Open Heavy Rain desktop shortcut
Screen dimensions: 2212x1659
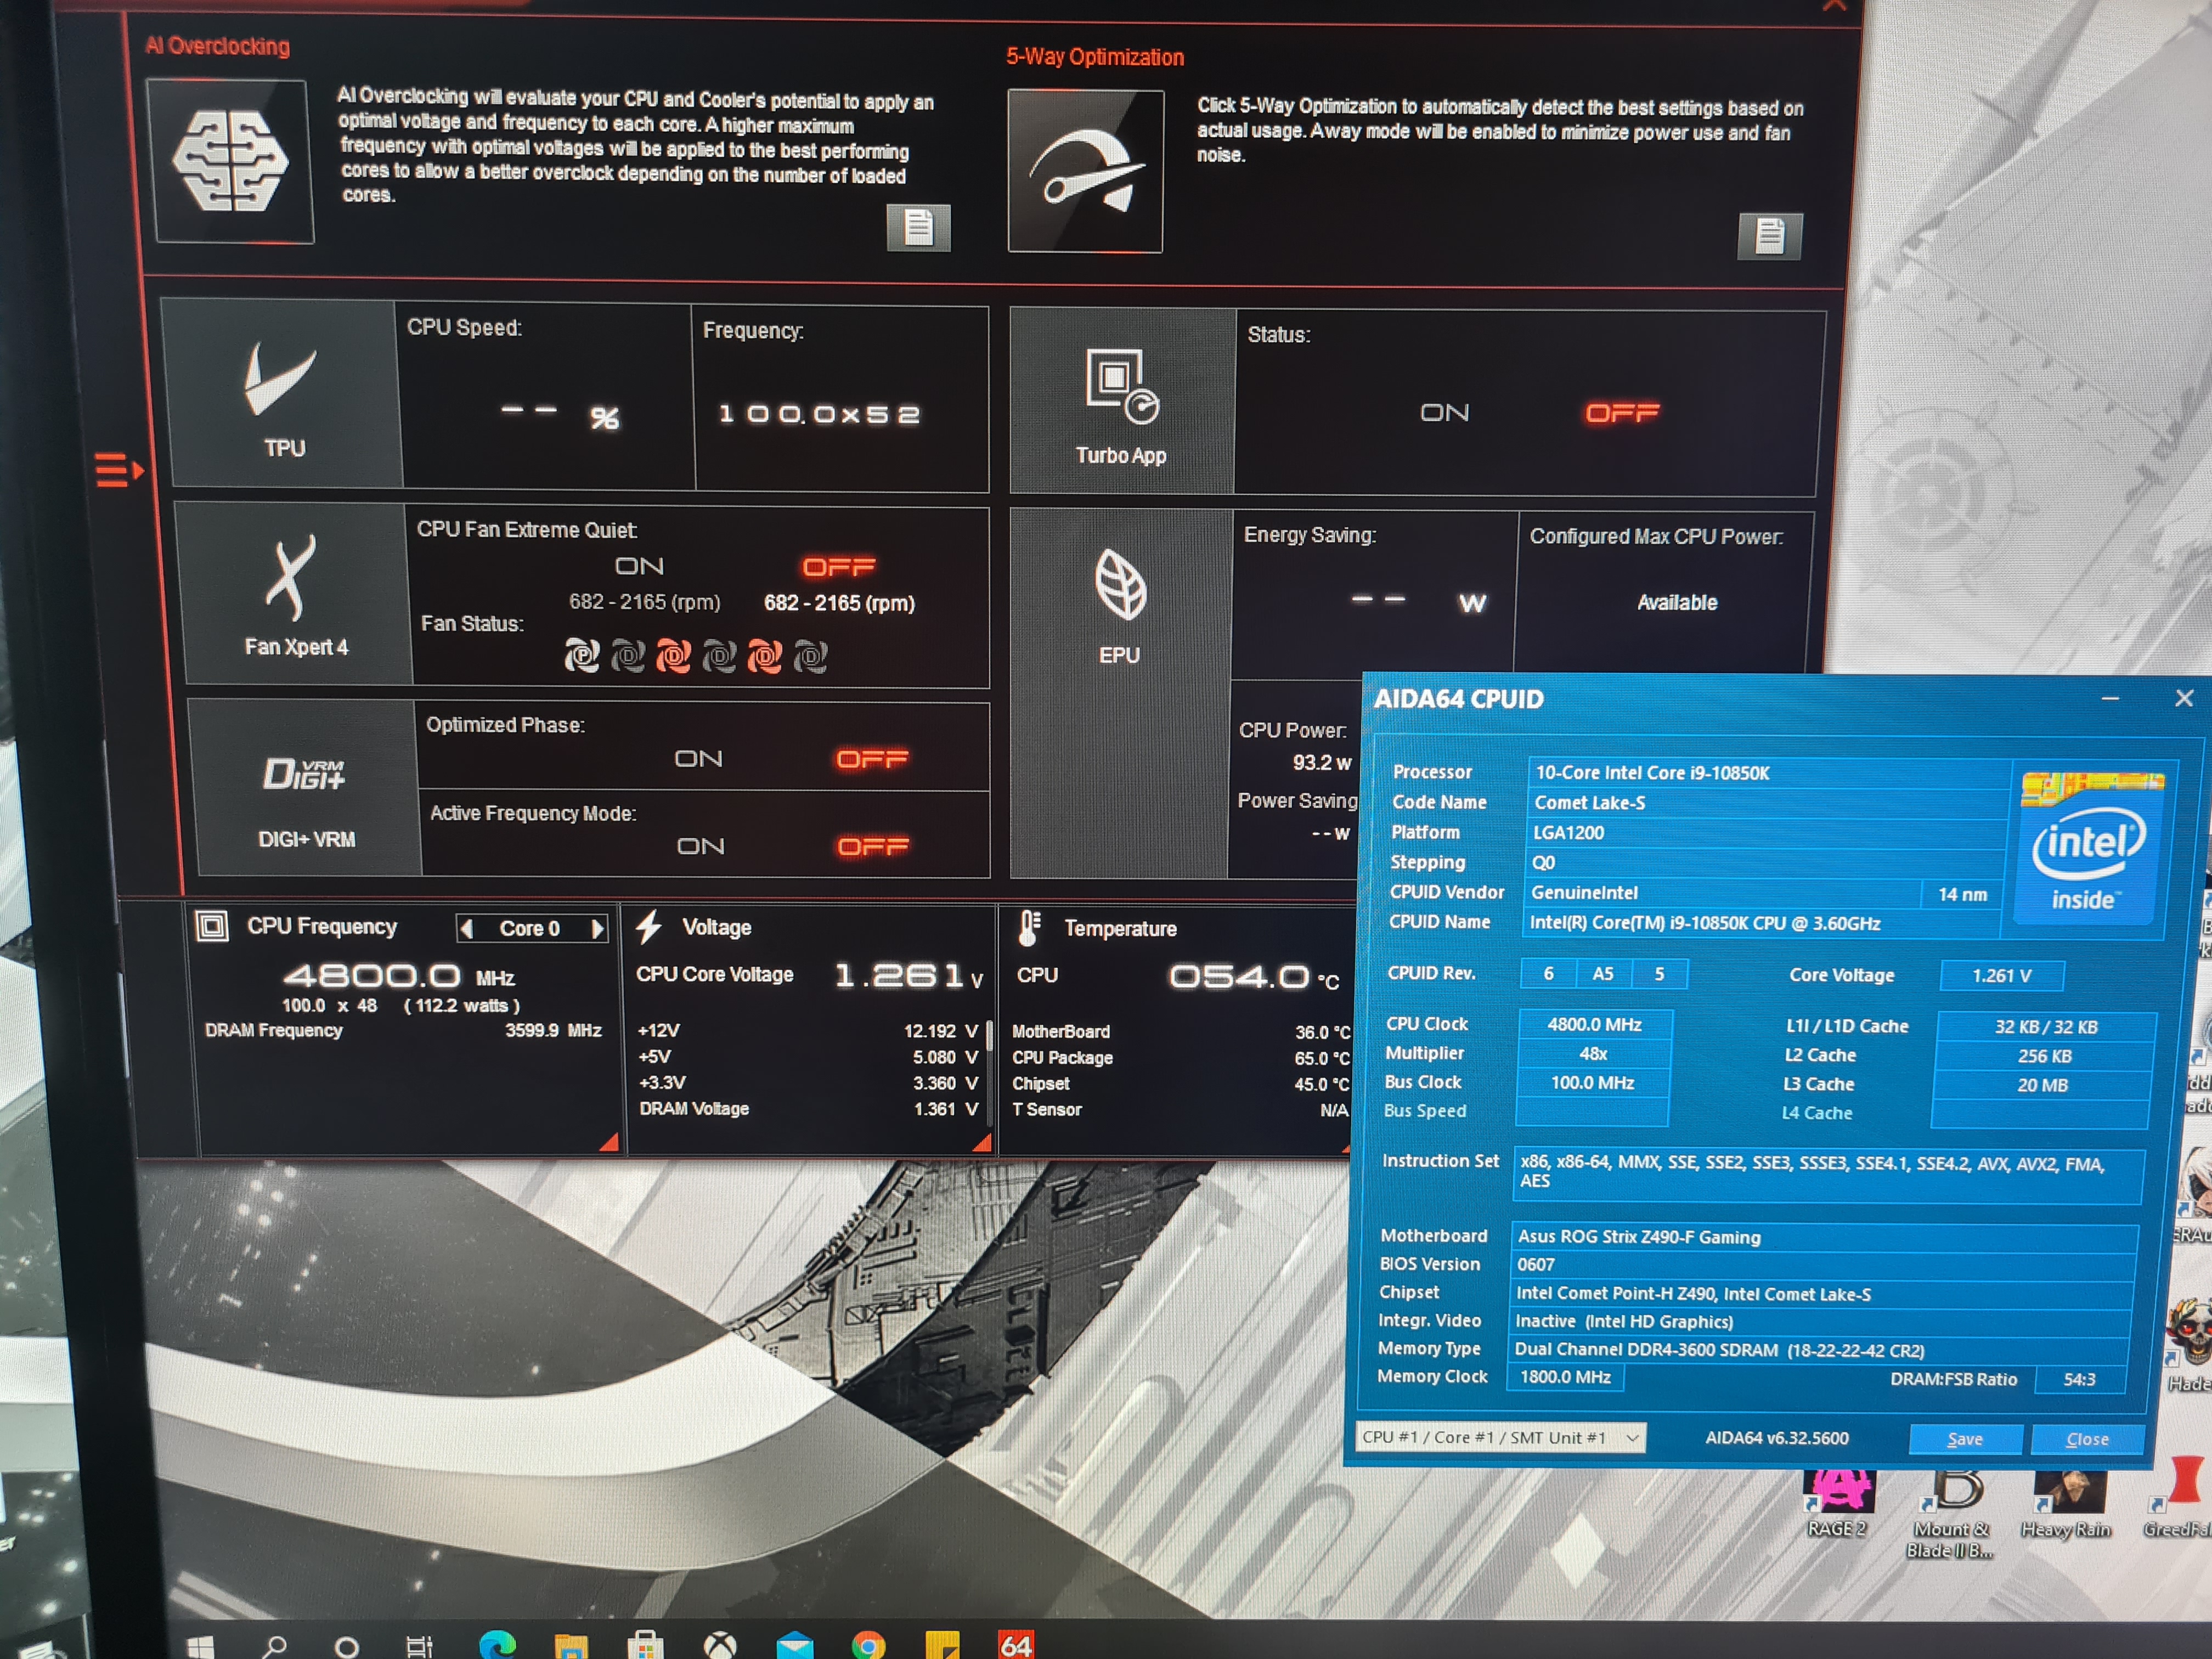tap(2066, 1503)
